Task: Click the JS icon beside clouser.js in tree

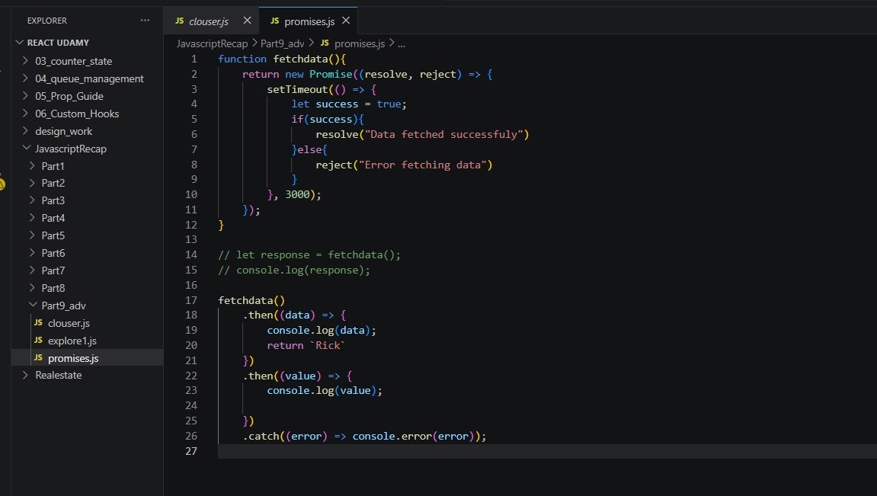Action: click(x=39, y=323)
